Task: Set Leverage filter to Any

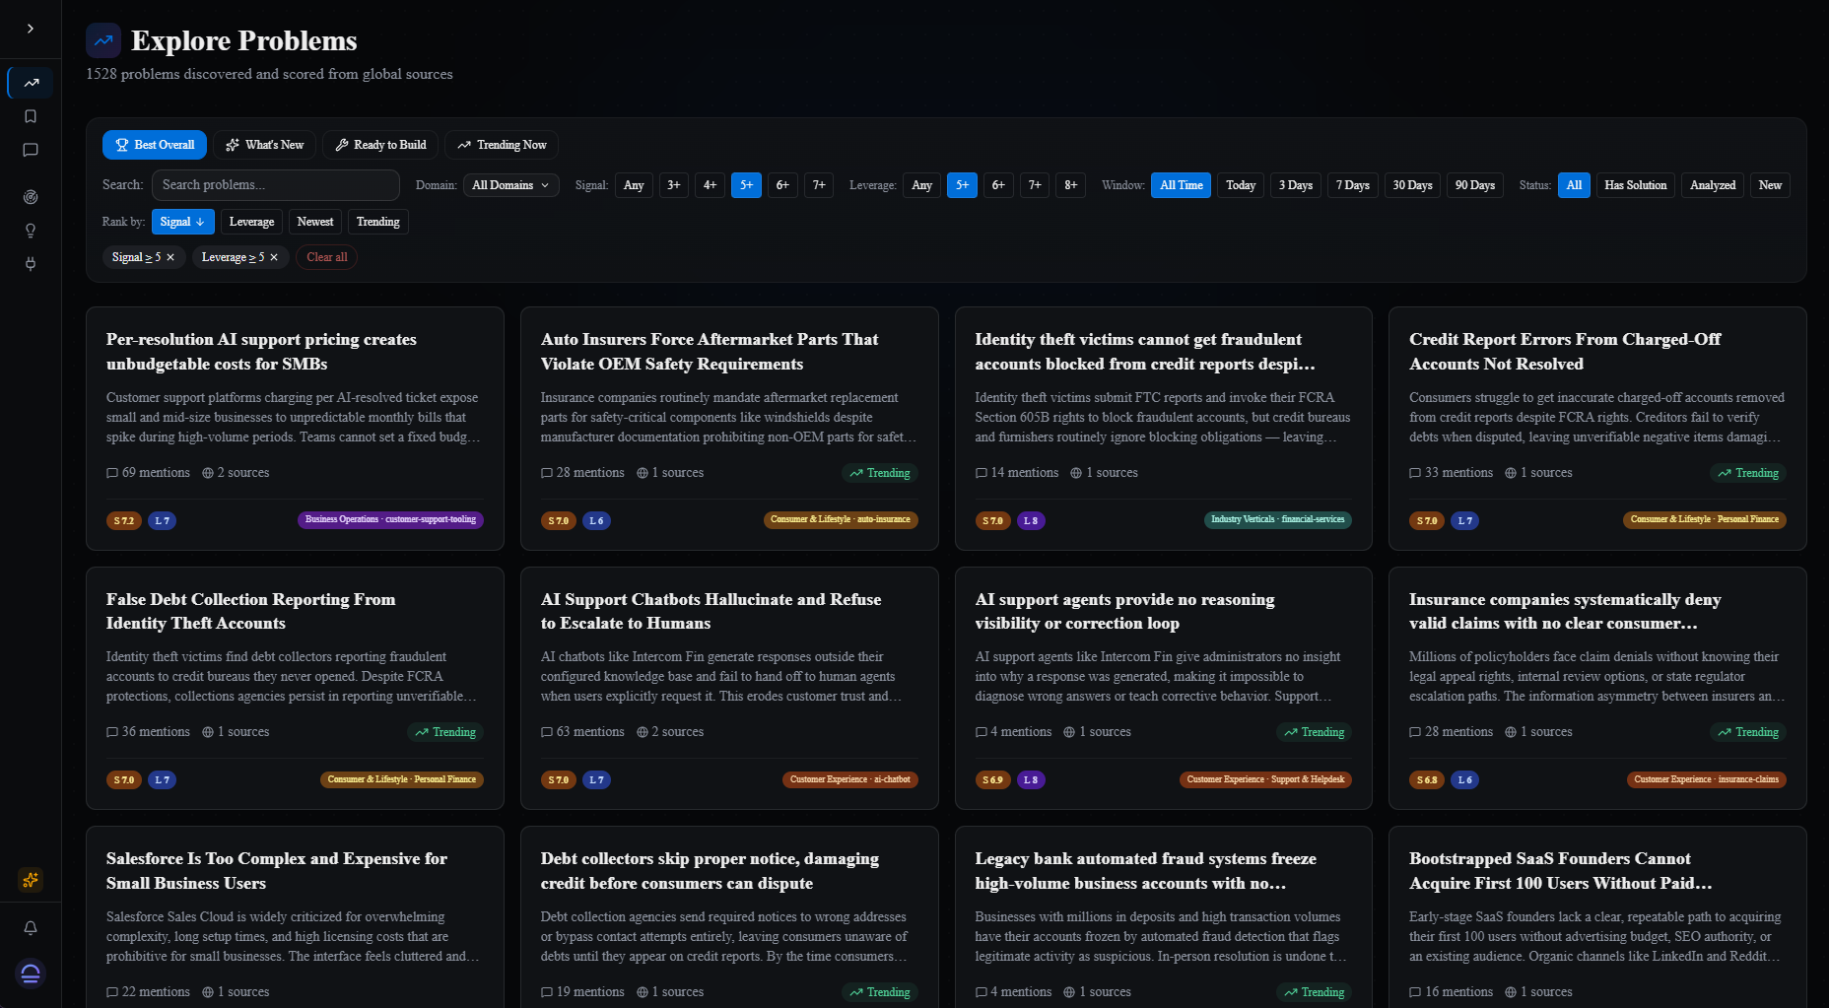Action: tap(921, 185)
